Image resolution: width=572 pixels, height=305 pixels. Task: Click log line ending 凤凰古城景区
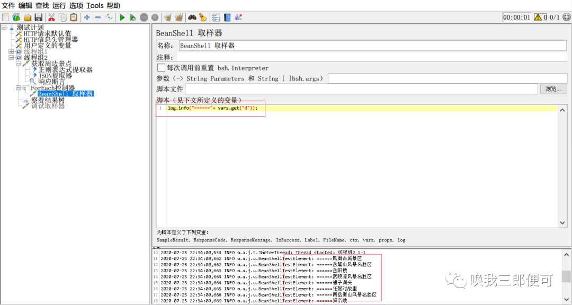pyautogui.click(x=261, y=258)
